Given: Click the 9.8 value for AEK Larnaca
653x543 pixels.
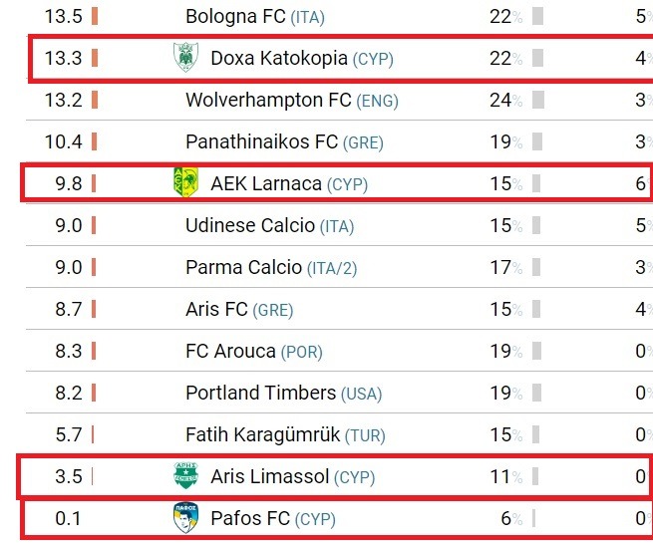Looking at the screenshot, I should [69, 183].
